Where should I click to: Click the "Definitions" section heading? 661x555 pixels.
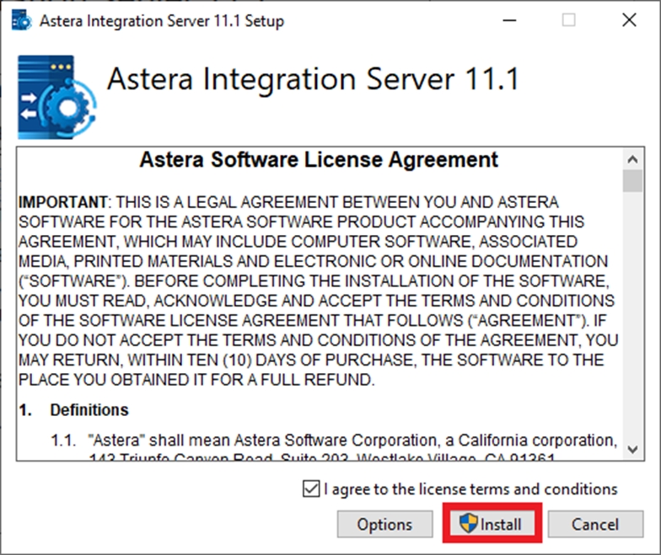pos(89,410)
